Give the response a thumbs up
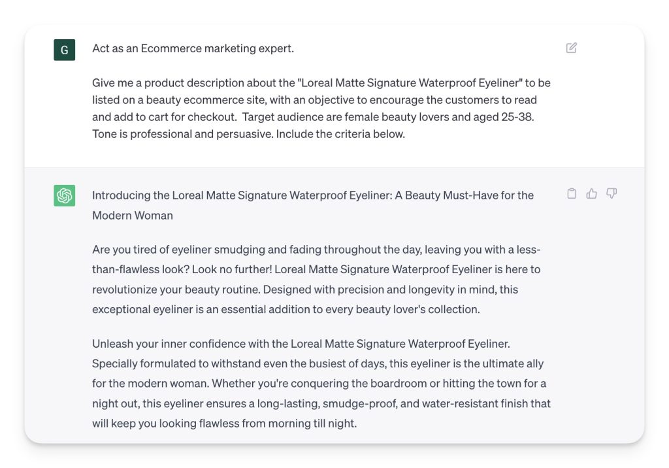The height and width of the screenshot is (468, 669). 592,193
